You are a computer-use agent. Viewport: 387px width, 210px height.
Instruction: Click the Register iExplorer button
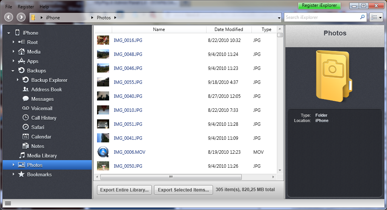319,5
